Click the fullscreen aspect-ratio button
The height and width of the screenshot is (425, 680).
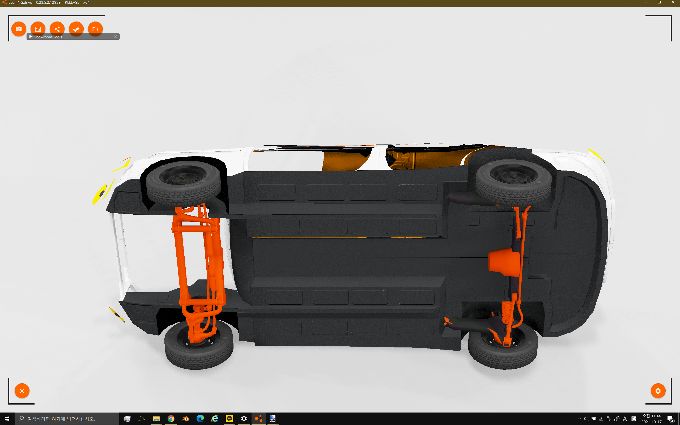(x=38, y=29)
